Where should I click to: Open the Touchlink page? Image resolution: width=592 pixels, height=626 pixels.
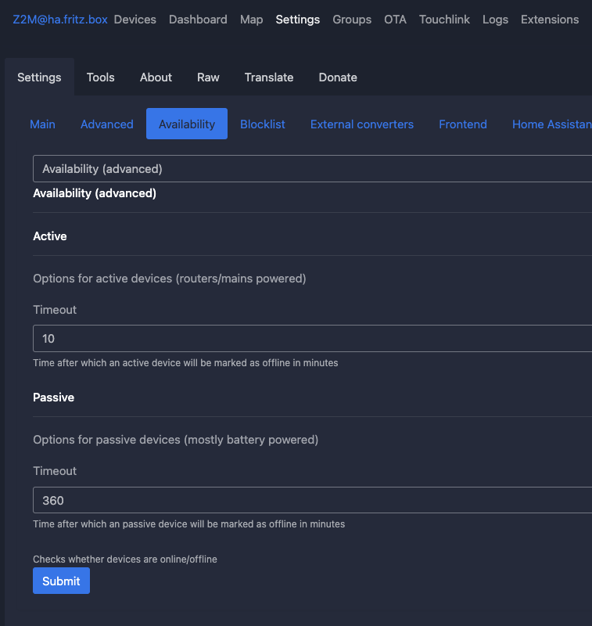coord(444,19)
